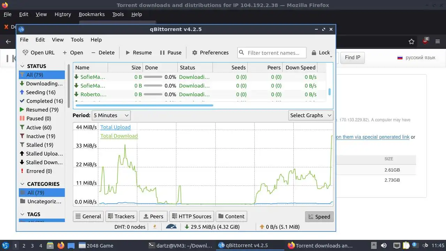The image size is (446, 251).
Task: Switch to the Content tab
Action: point(231,216)
